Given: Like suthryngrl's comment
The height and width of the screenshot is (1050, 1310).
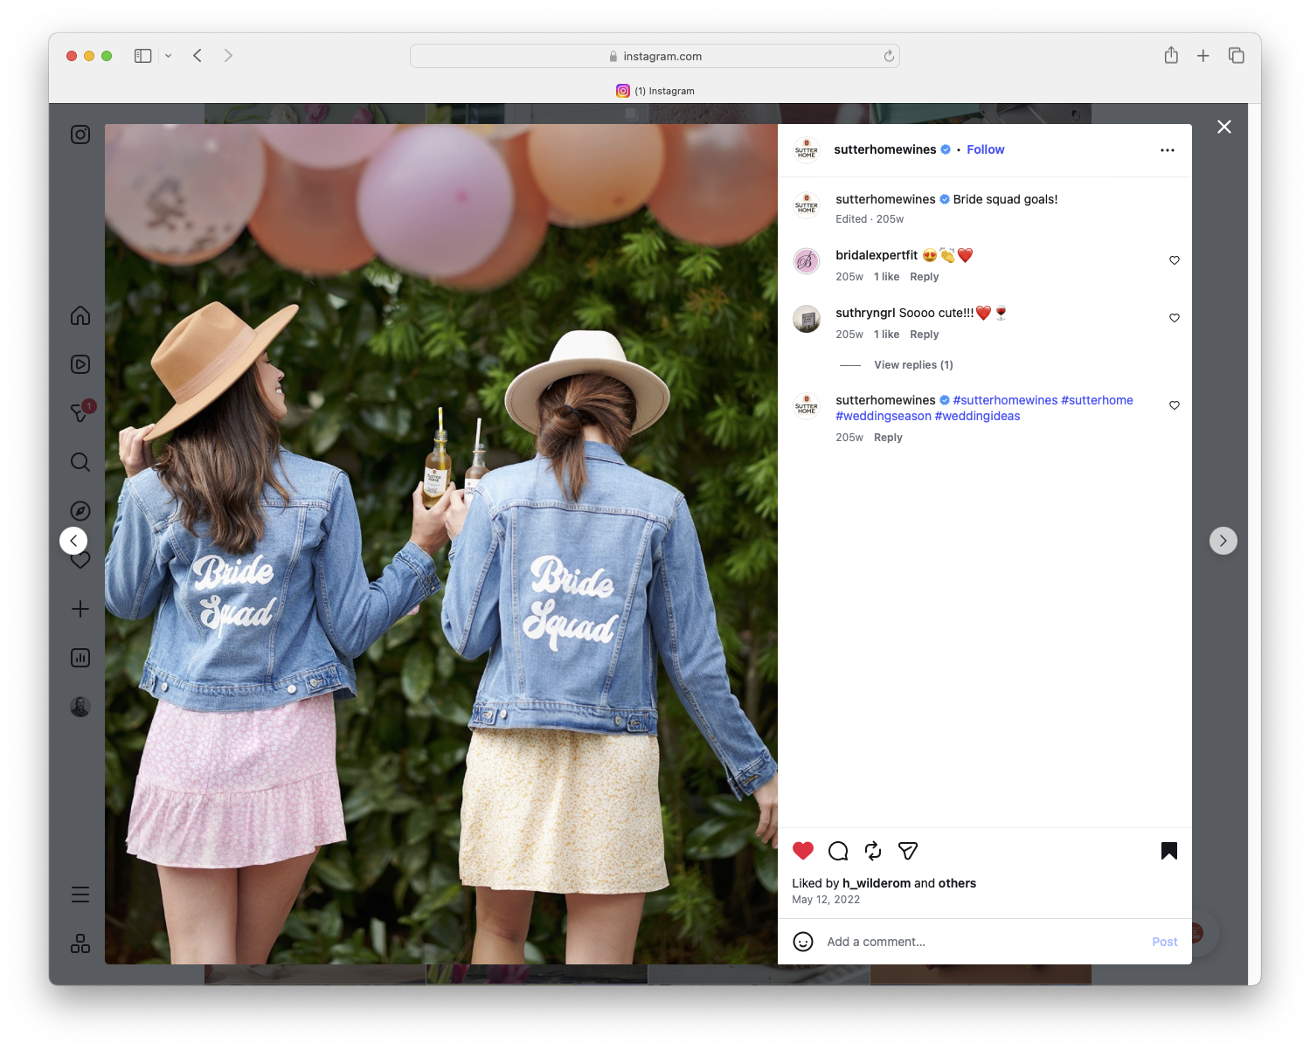Looking at the screenshot, I should [1175, 318].
